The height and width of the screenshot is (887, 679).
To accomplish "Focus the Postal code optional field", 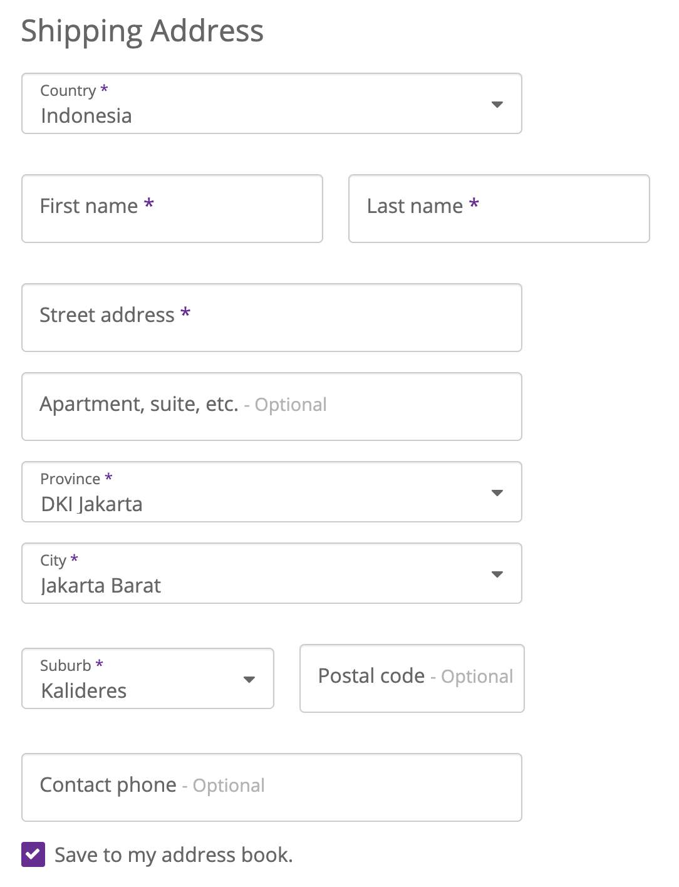I will 412,678.
